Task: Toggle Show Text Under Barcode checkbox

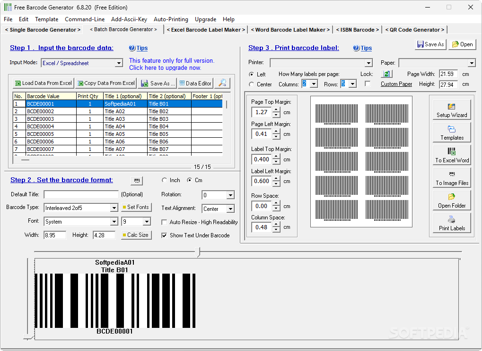Action: (x=164, y=235)
